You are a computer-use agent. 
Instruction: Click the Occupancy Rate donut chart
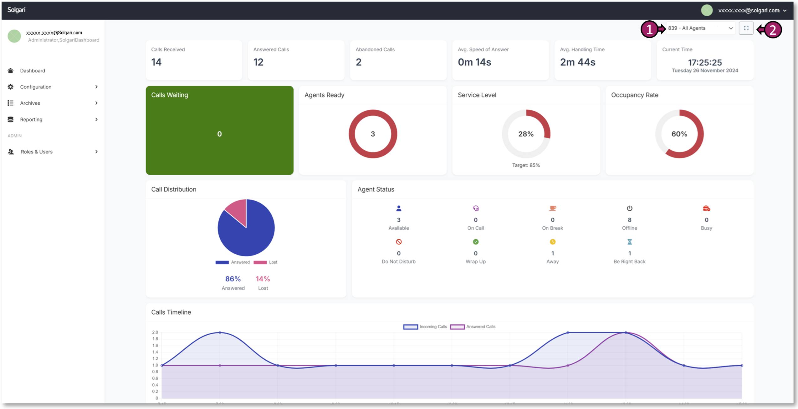pyautogui.click(x=679, y=134)
